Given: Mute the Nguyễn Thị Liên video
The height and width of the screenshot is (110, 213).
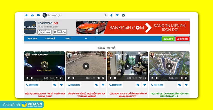Looking at the screenshot, I should 182,78.
